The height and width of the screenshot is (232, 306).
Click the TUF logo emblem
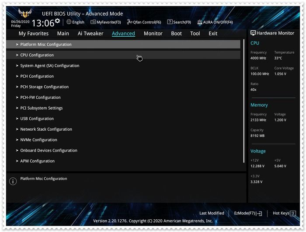25,13
